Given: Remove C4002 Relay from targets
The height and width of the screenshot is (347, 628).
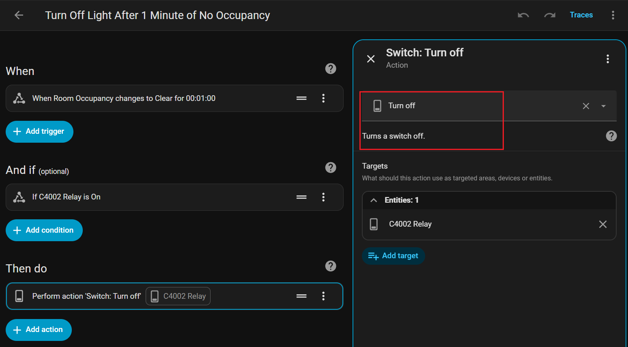Looking at the screenshot, I should [602, 224].
